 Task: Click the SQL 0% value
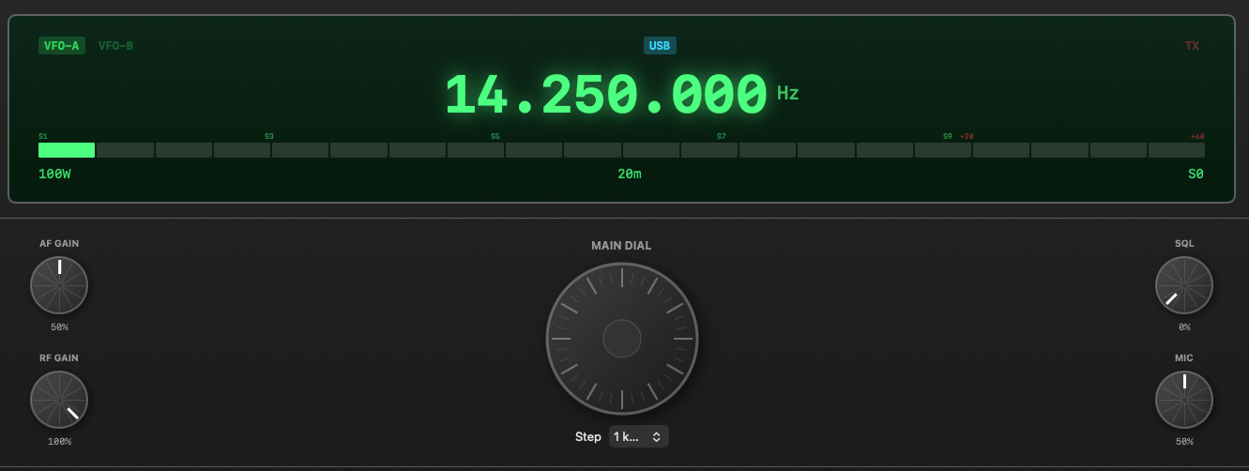[1184, 327]
